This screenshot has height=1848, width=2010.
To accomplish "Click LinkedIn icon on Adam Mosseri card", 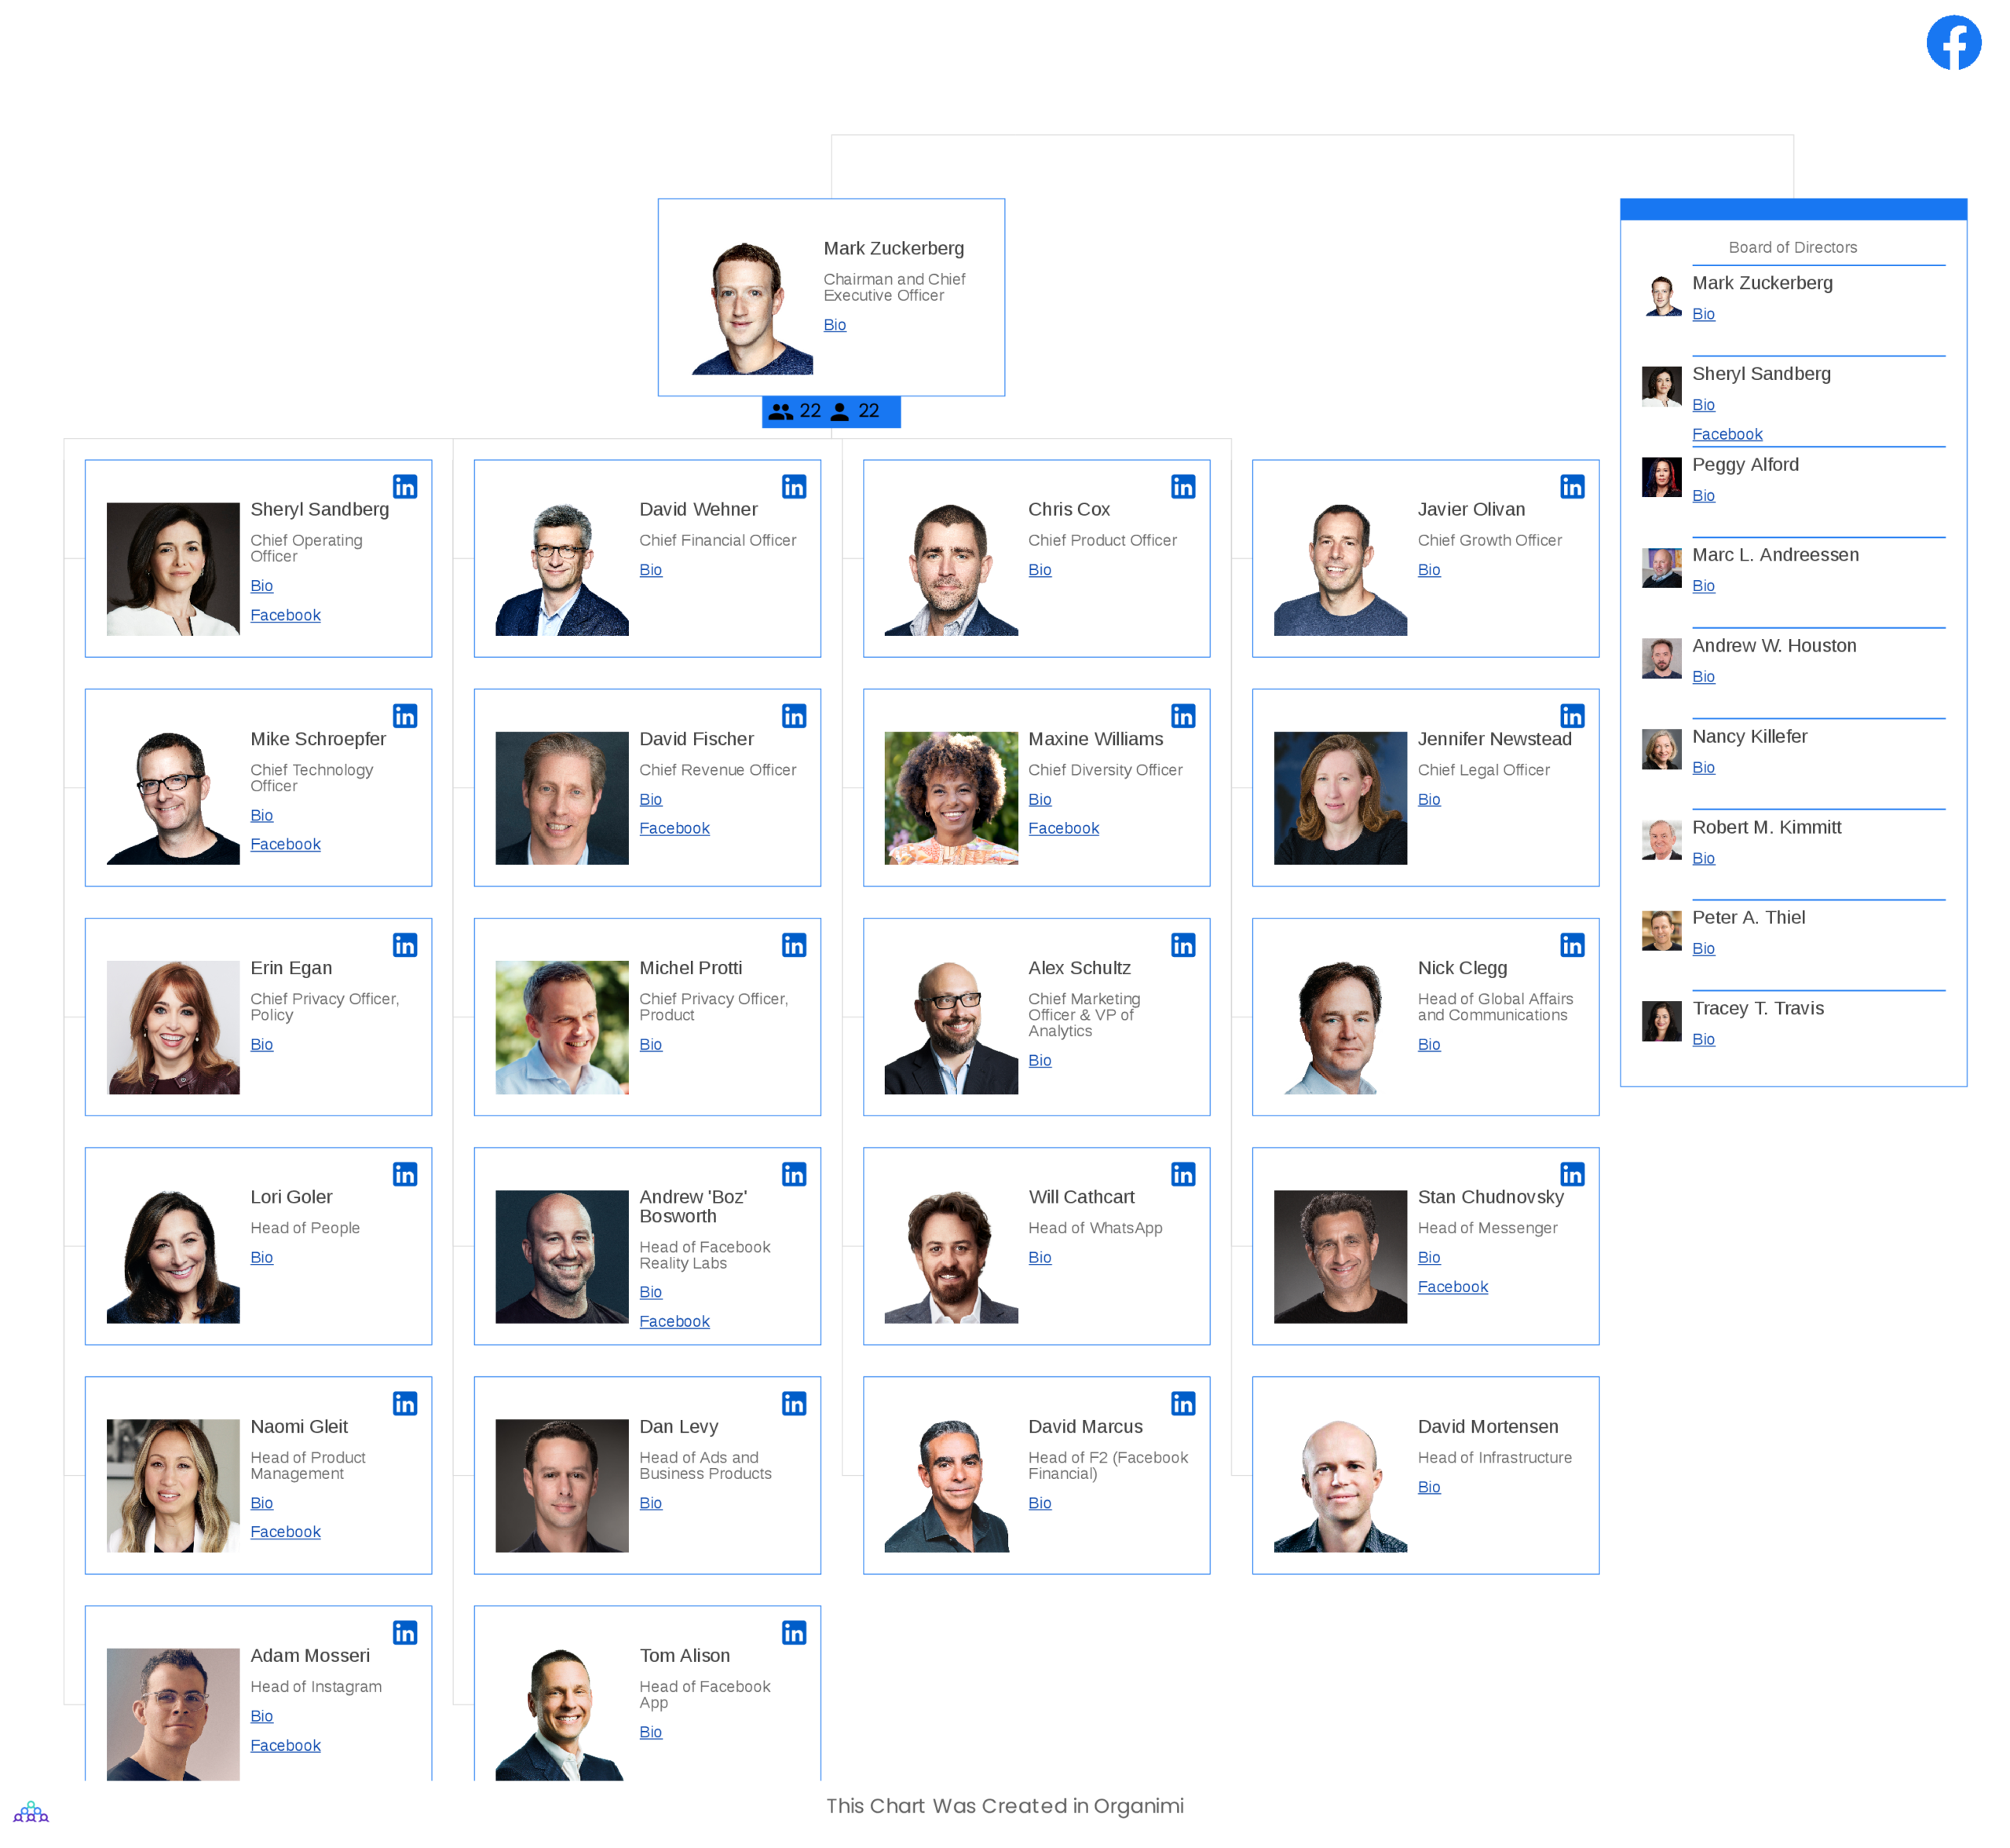I will tap(406, 1629).
